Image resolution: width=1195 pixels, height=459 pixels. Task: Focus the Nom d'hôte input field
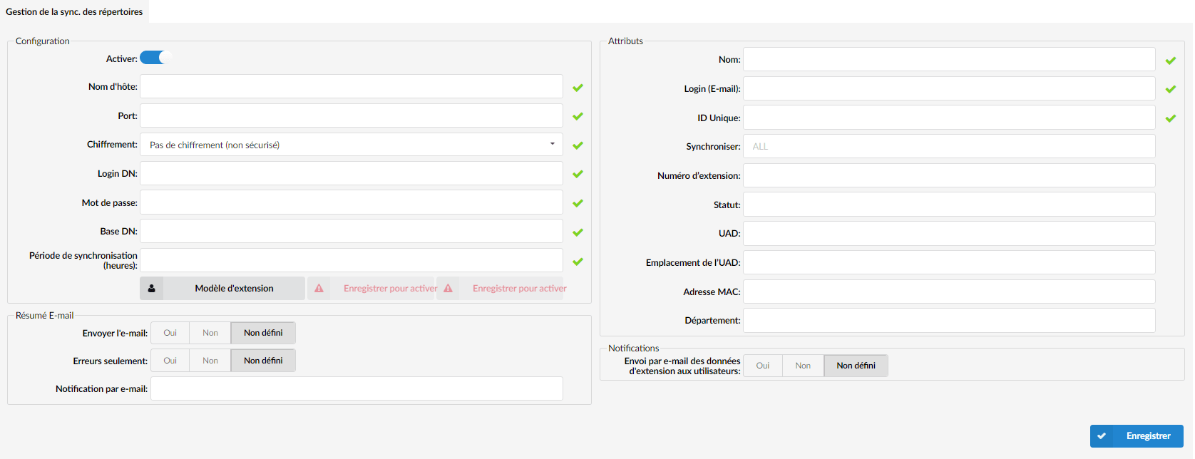tap(352, 86)
